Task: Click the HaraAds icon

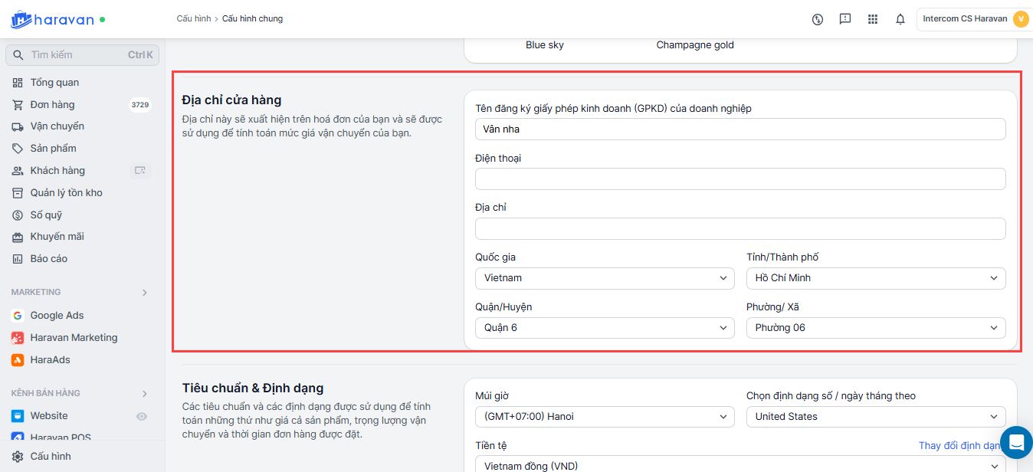Action: pos(18,360)
